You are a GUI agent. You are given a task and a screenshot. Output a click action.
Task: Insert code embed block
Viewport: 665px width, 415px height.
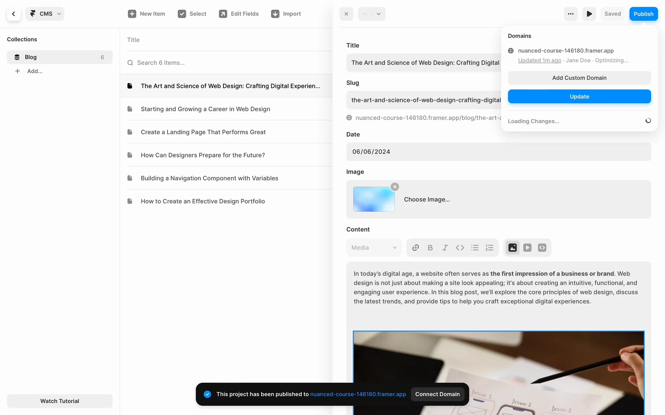[x=542, y=248]
